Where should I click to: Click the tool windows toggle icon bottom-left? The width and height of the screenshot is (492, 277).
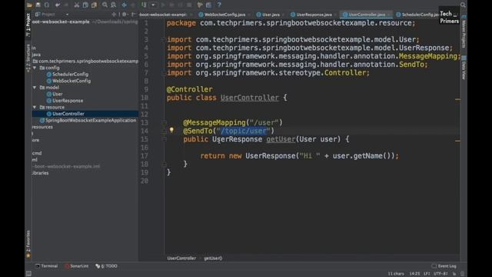(28, 274)
